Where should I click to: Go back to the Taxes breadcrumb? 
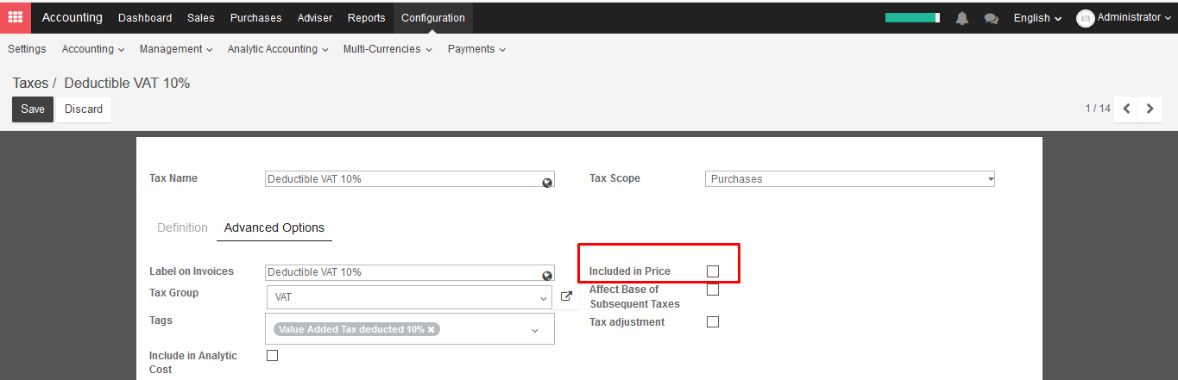[x=30, y=83]
